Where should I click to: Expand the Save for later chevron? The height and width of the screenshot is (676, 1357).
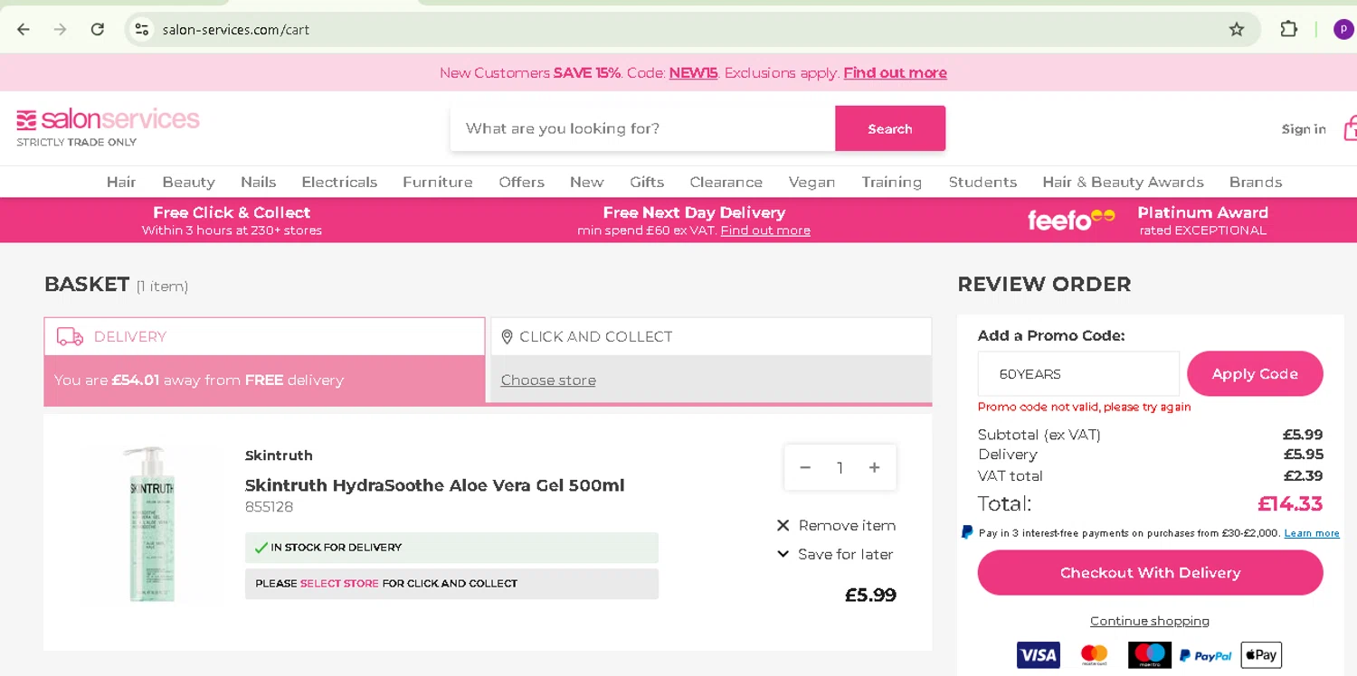[x=783, y=554]
